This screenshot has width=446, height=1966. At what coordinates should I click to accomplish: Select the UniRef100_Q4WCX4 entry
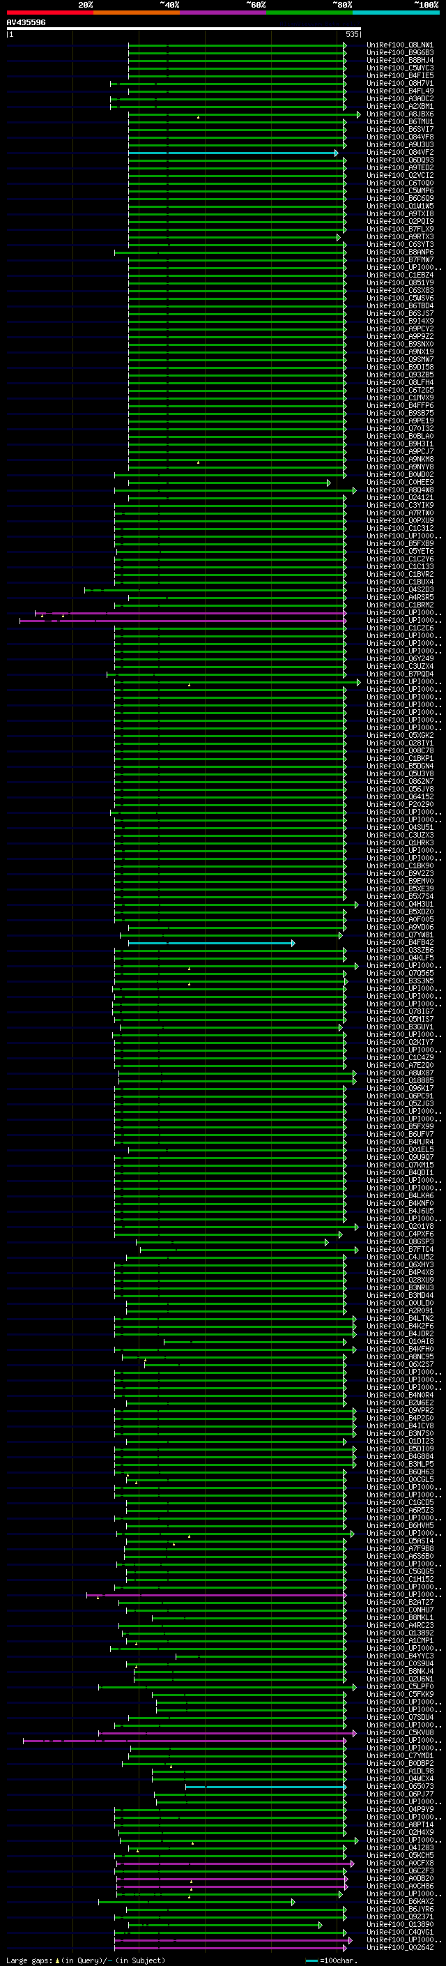(400, 1780)
